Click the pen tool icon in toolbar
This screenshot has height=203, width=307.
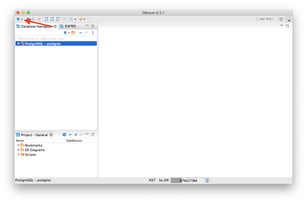81,19
